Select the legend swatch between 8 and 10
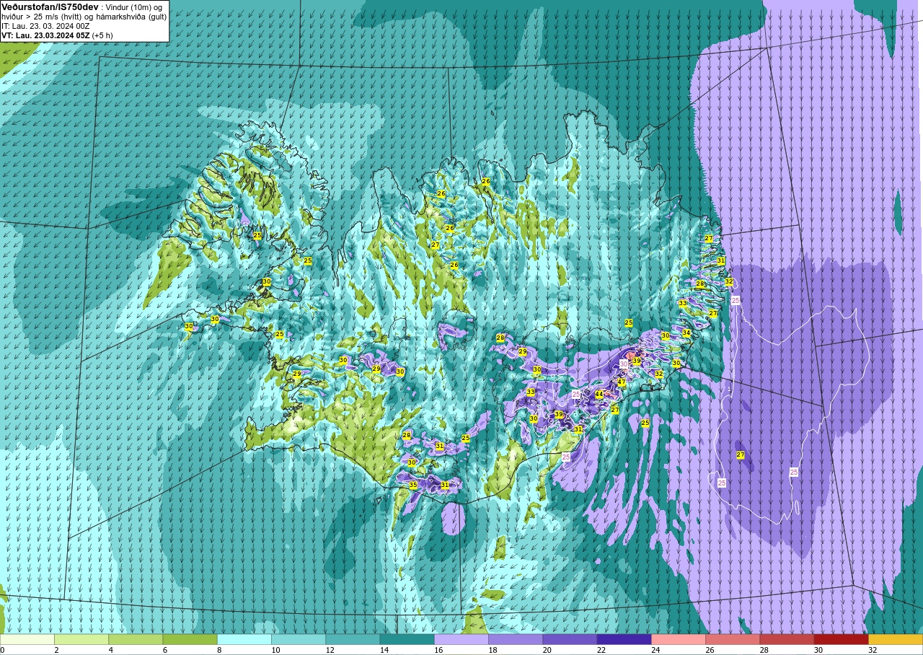This screenshot has height=655, width=923. 244,639
